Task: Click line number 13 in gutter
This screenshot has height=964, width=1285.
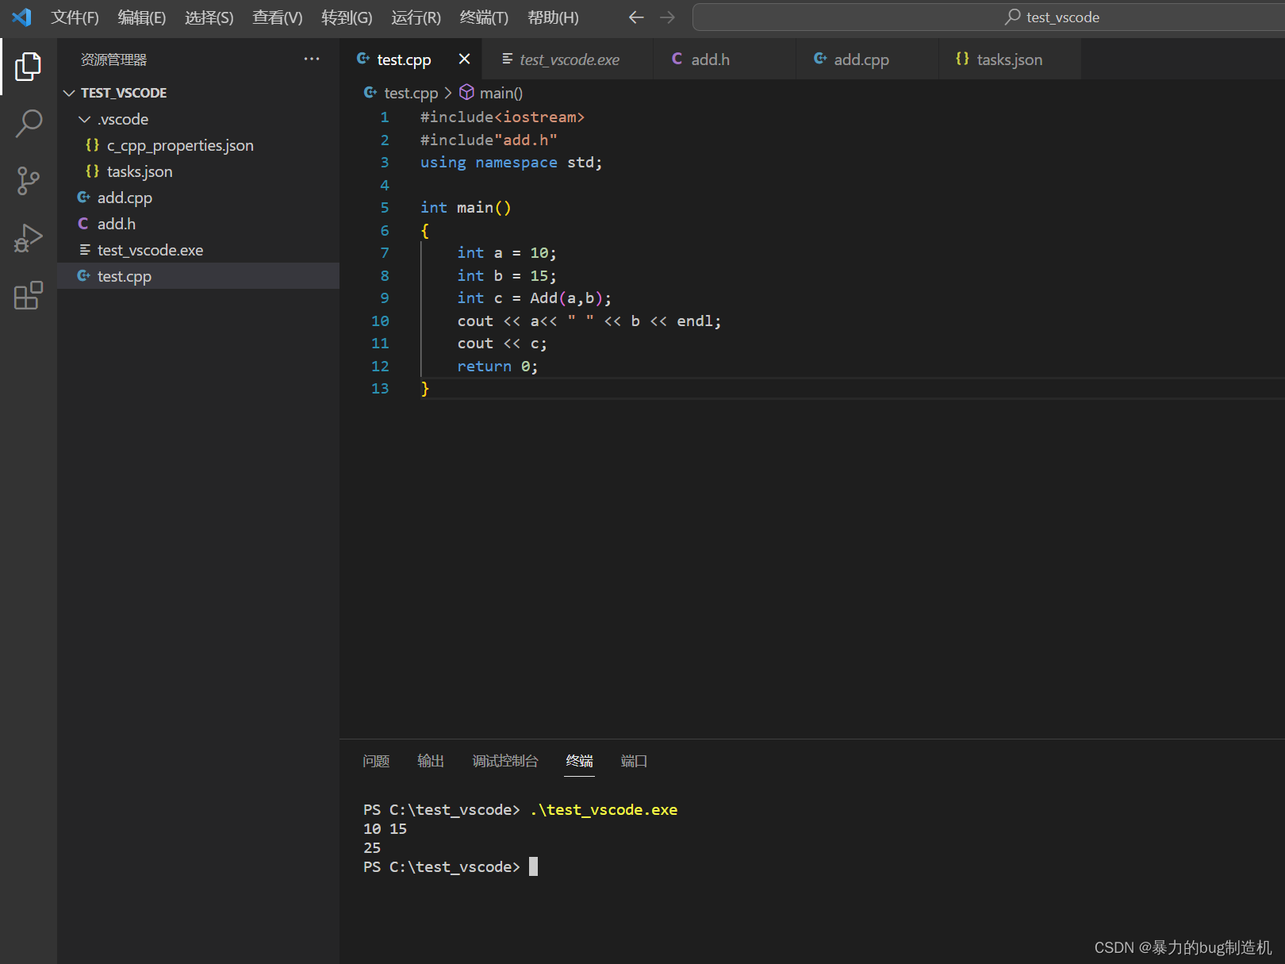Action: coord(380,389)
